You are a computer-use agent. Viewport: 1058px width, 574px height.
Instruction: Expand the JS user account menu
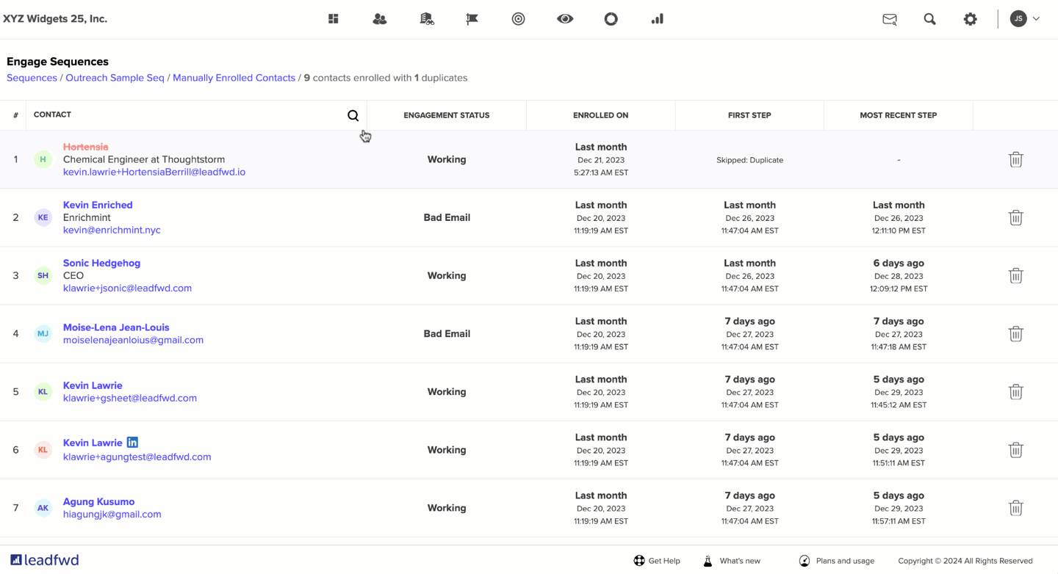tap(1025, 19)
